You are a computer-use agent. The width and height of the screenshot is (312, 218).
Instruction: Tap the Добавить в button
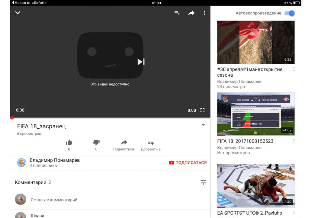coord(151,145)
